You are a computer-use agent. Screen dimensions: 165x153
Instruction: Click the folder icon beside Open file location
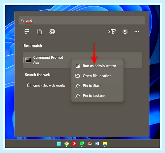click(x=77, y=76)
